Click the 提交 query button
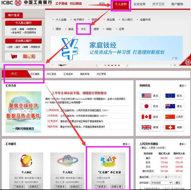191x190 pixels. [x=178, y=183]
